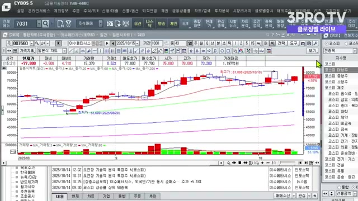Open the screen number 7031 dropdown
Viewport: 358px width, 201px height.
point(39,23)
